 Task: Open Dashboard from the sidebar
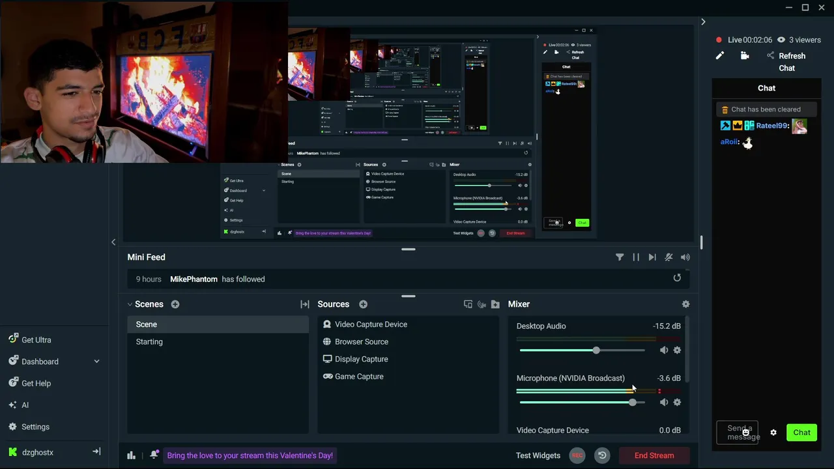click(x=33, y=362)
